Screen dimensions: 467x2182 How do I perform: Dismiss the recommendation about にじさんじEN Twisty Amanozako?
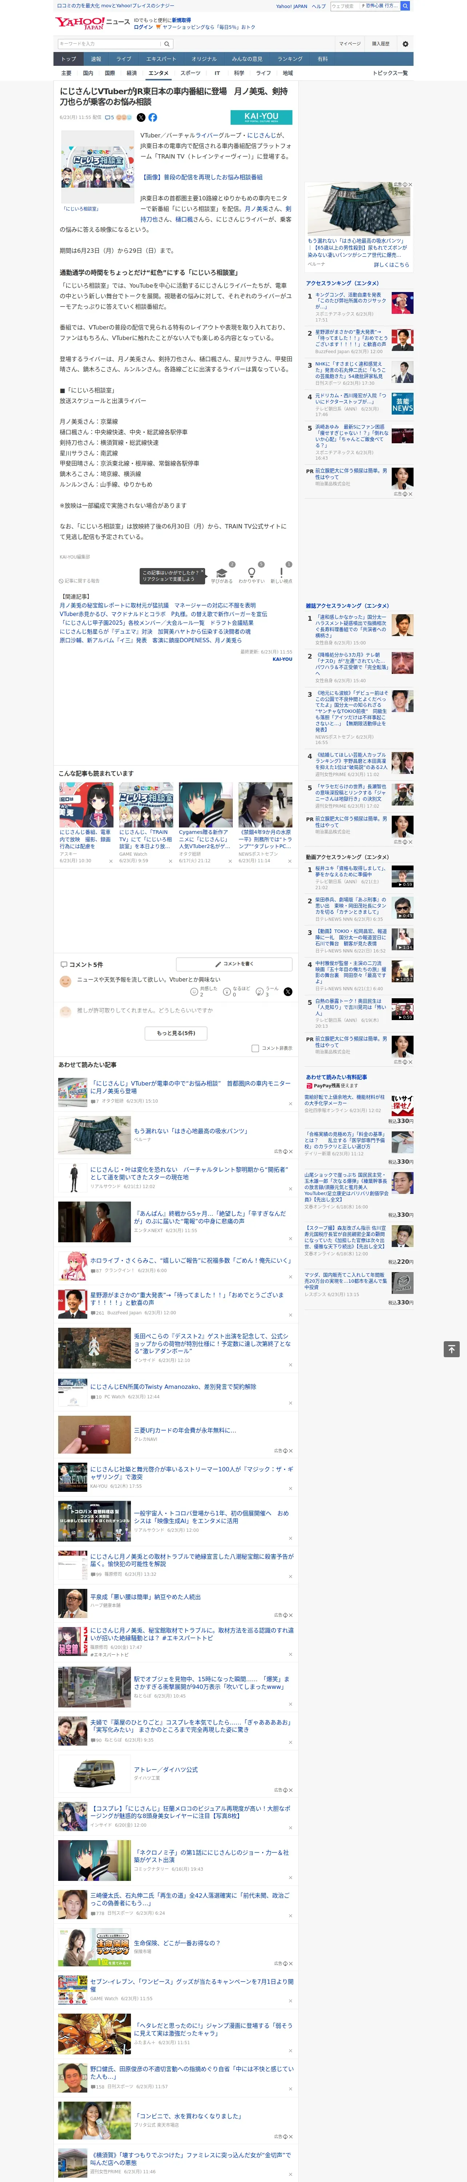pyautogui.click(x=291, y=1402)
